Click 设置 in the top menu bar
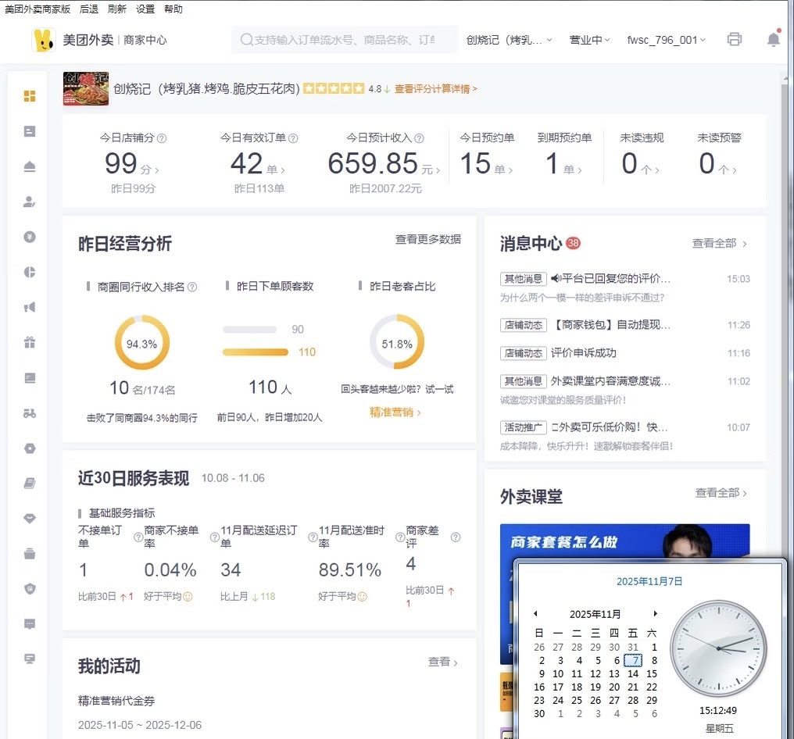Image resolution: width=794 pixels, height=739 pixels. coord(145,9)
